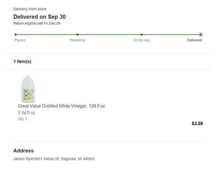
Task: Open Great Value Distilled White Vinegar link
Action: (x=61, y=106)
